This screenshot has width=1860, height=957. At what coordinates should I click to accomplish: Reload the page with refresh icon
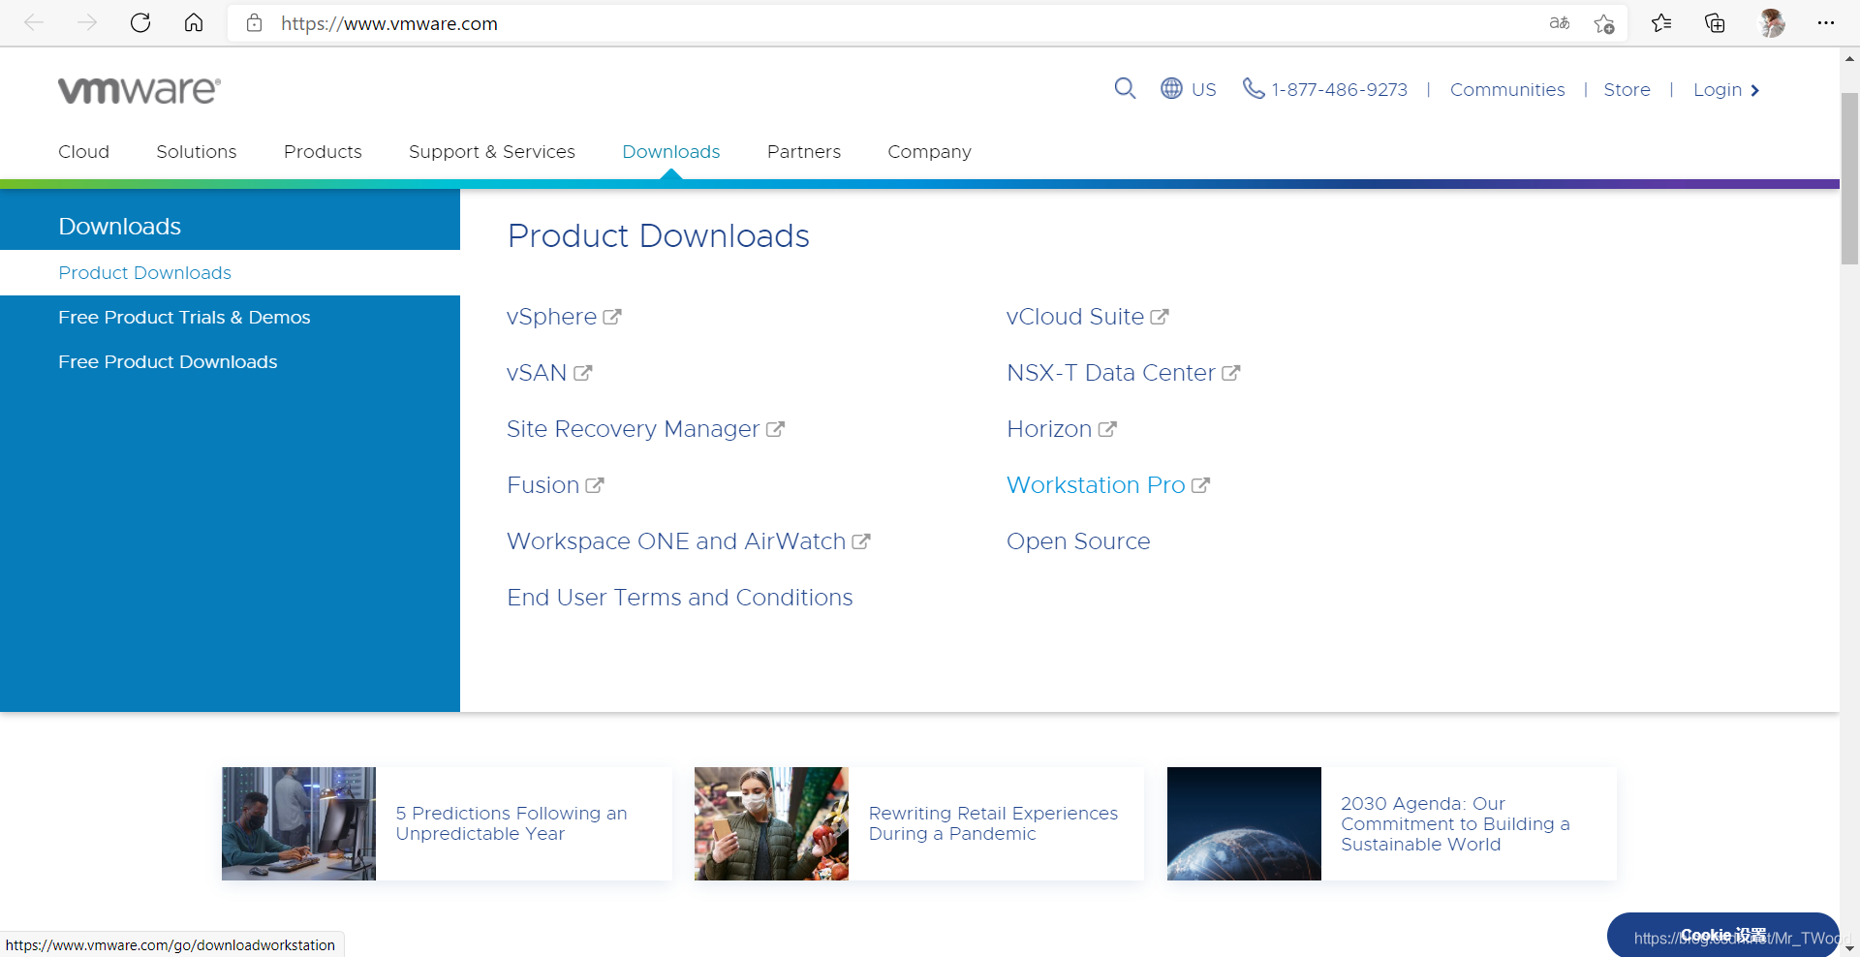click(x=140, y=22)
